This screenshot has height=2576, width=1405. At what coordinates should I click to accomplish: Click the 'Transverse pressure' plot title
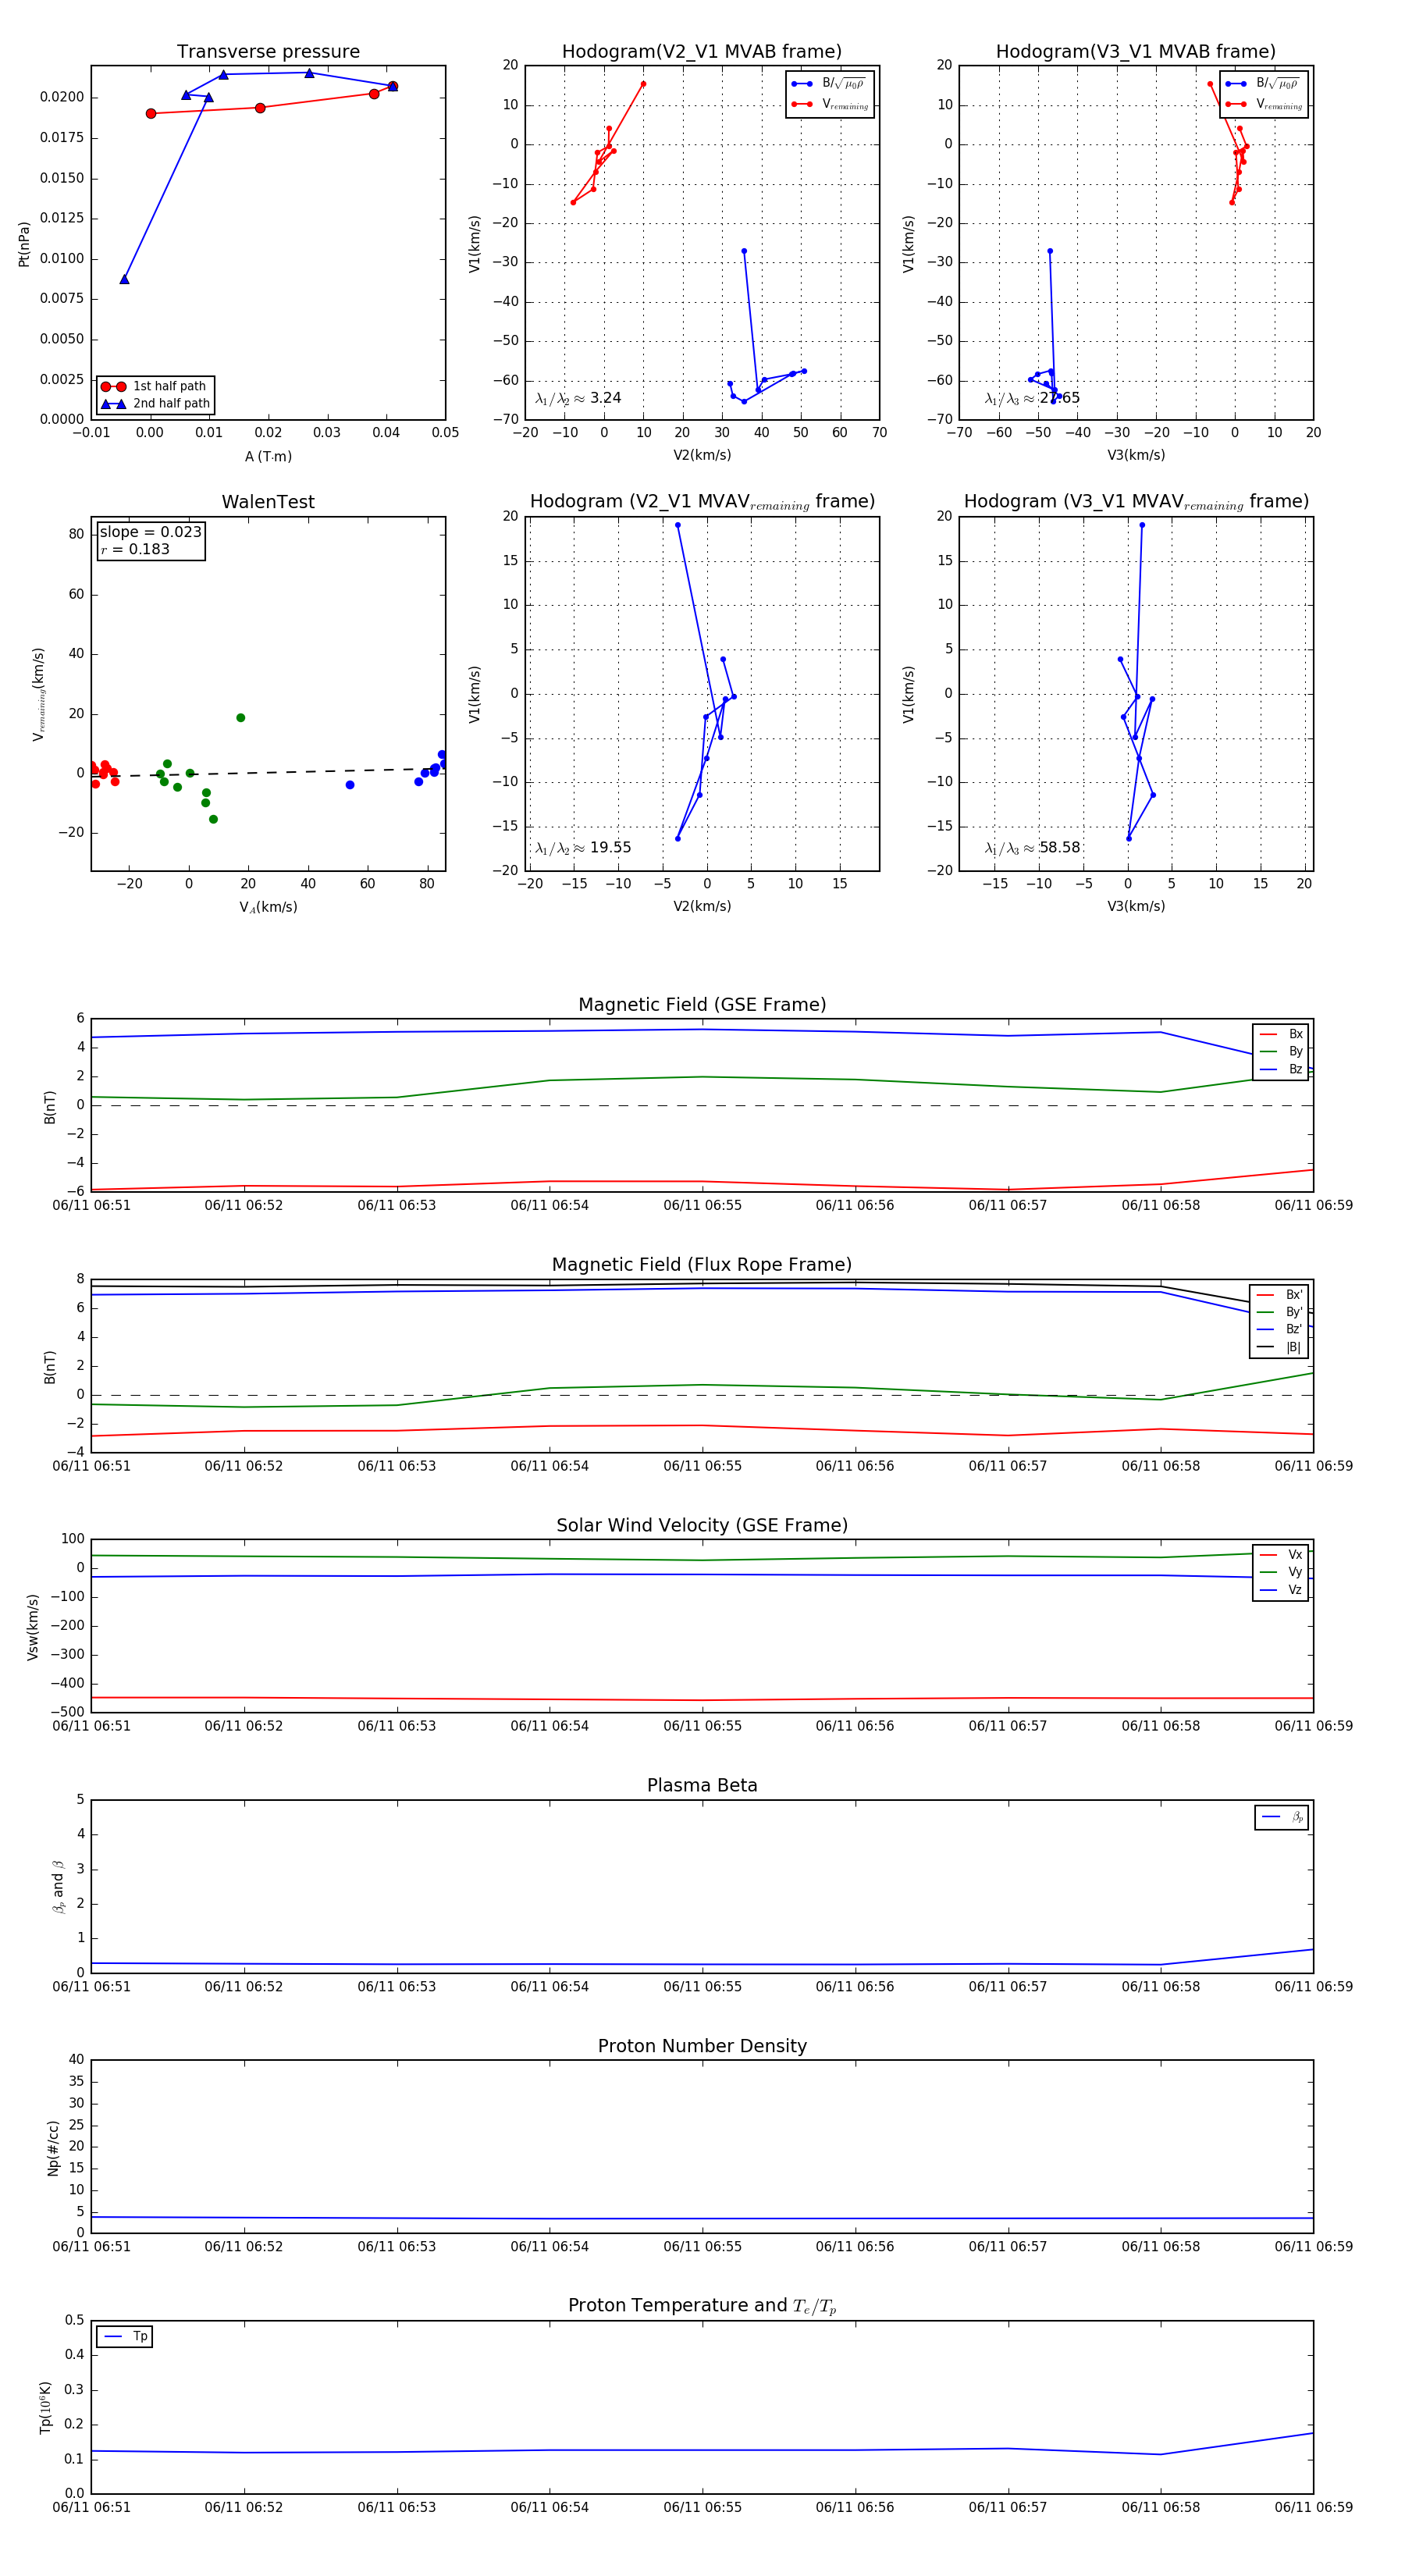click(268, 52)
